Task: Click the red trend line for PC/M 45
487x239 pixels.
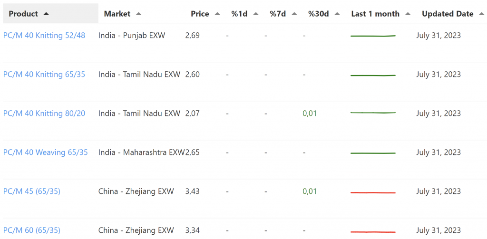Action: click(x=373, y=192)
